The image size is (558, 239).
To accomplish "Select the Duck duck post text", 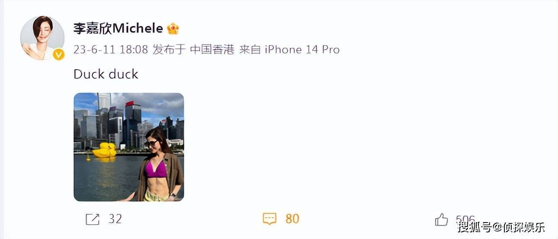I will click(x=106, y=74).
